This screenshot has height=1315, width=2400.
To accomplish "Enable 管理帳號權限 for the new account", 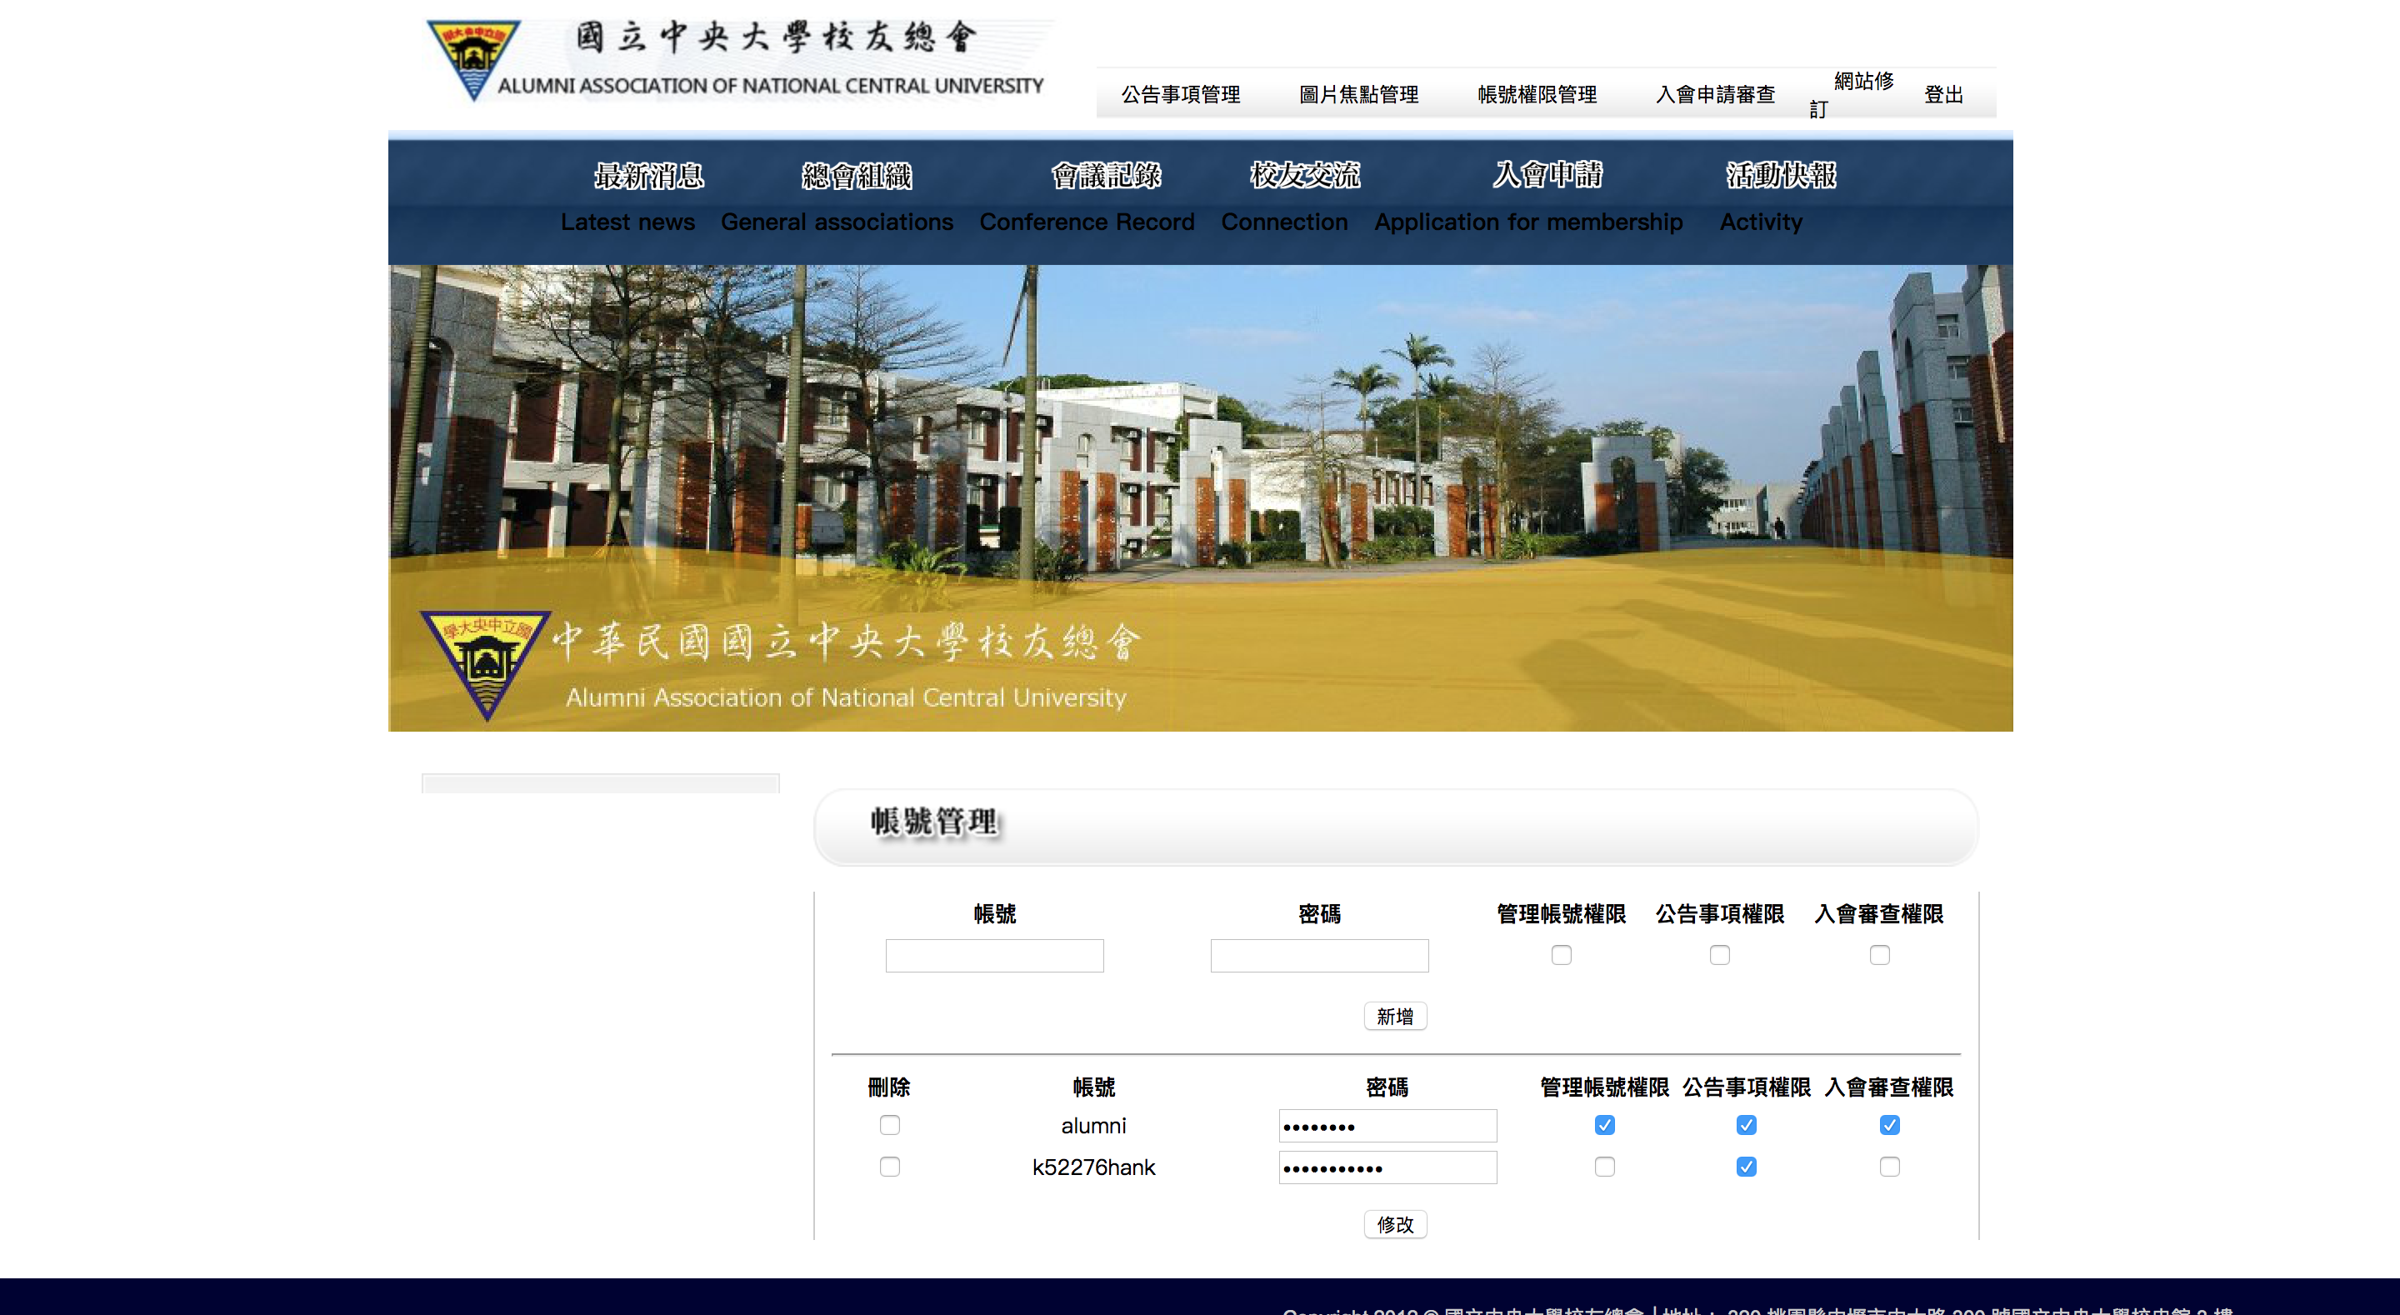I will coord(1562,955).
